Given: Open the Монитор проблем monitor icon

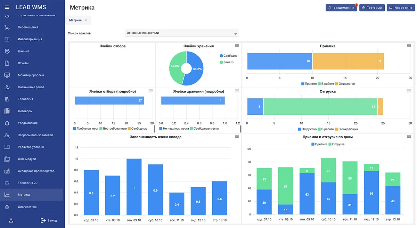Looking at the screenshot, I should tap(7, 75).
